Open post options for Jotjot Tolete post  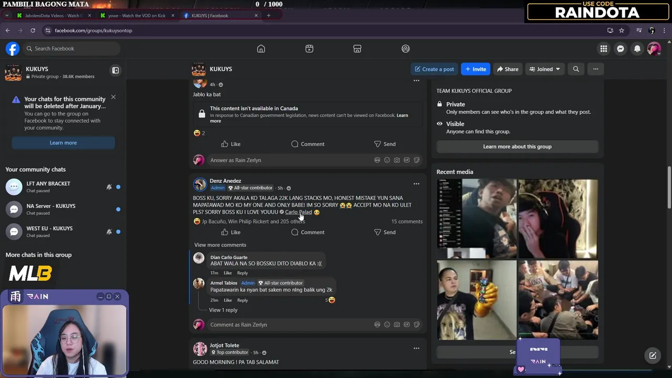pyautogui.click(x=416, y=348)
